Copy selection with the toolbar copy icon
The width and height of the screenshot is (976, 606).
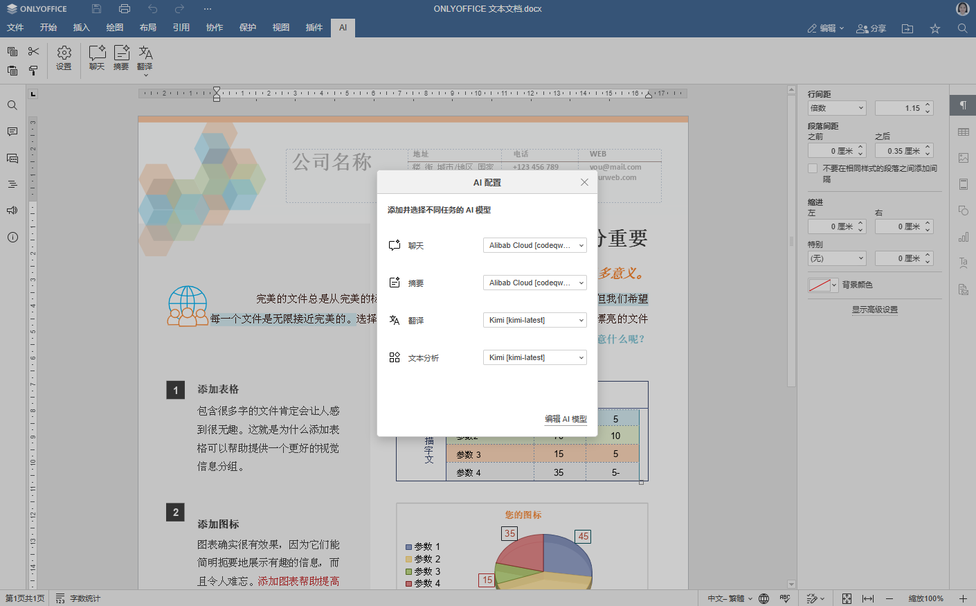click(12, 51)
